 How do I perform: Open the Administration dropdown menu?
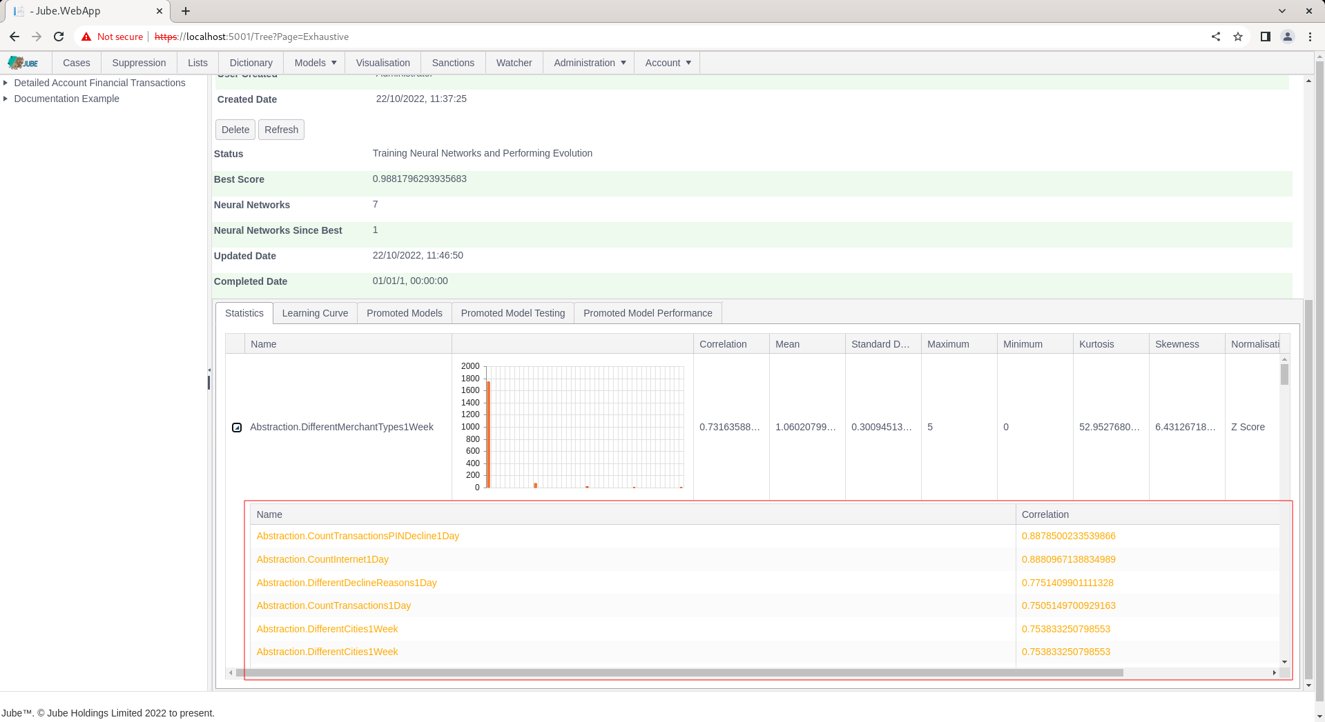(x=590, y=63)
